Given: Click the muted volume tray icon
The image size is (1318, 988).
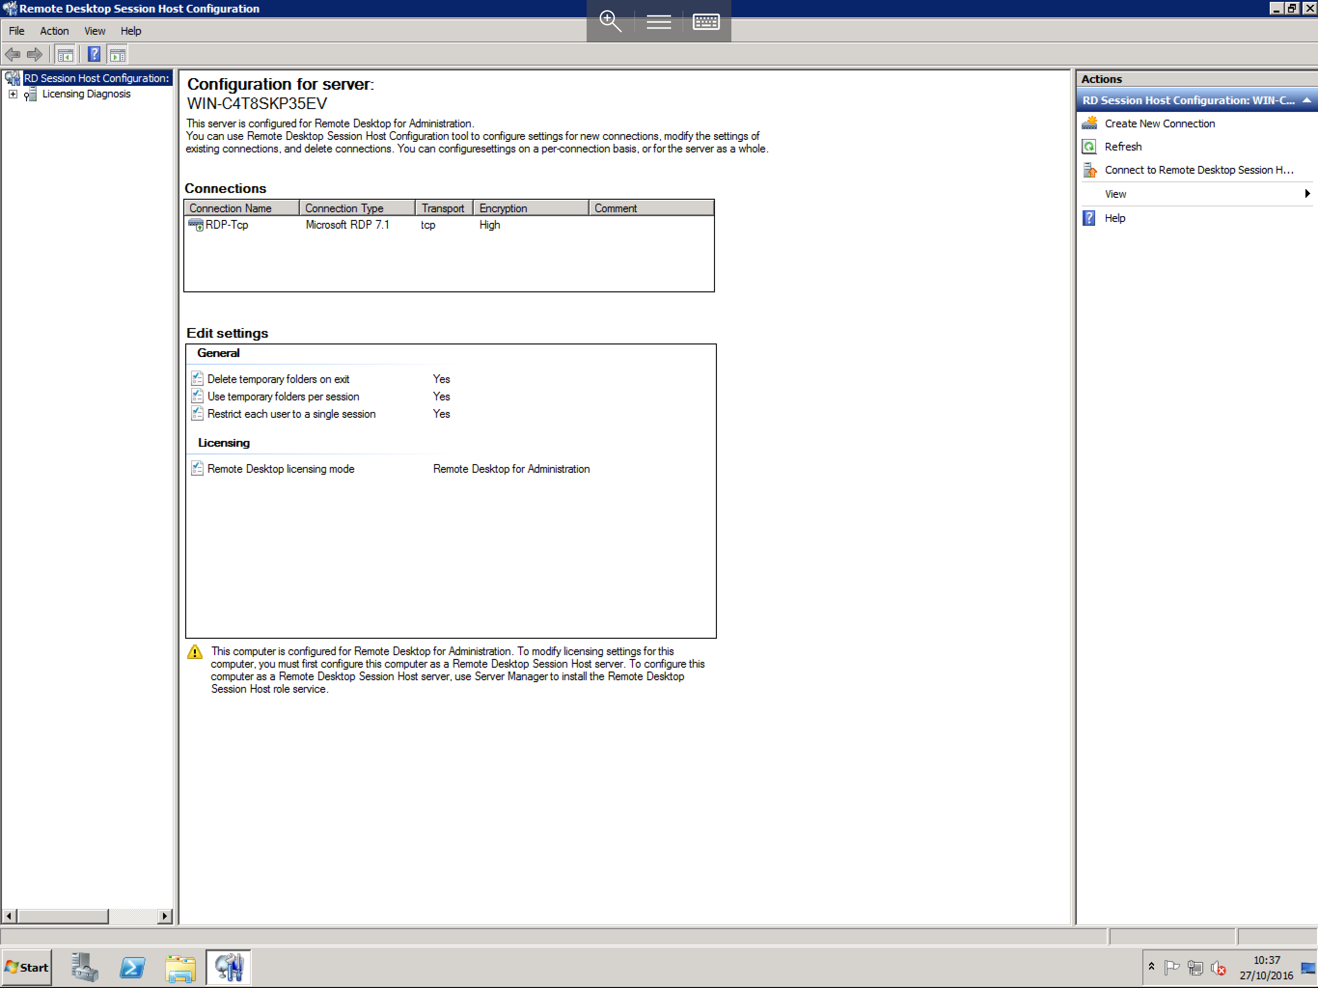Looking at the screenshot, I should pyautogui.click(x=1219, y=968).
